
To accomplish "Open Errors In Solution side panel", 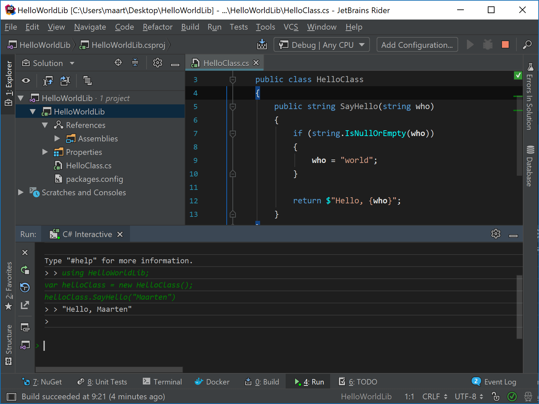I will [x=530, y=97].
